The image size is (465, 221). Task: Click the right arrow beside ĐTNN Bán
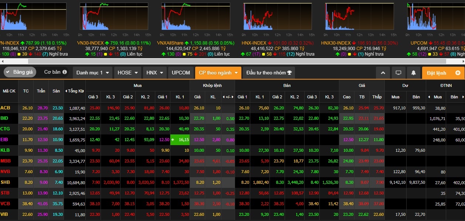coord(462,97)
